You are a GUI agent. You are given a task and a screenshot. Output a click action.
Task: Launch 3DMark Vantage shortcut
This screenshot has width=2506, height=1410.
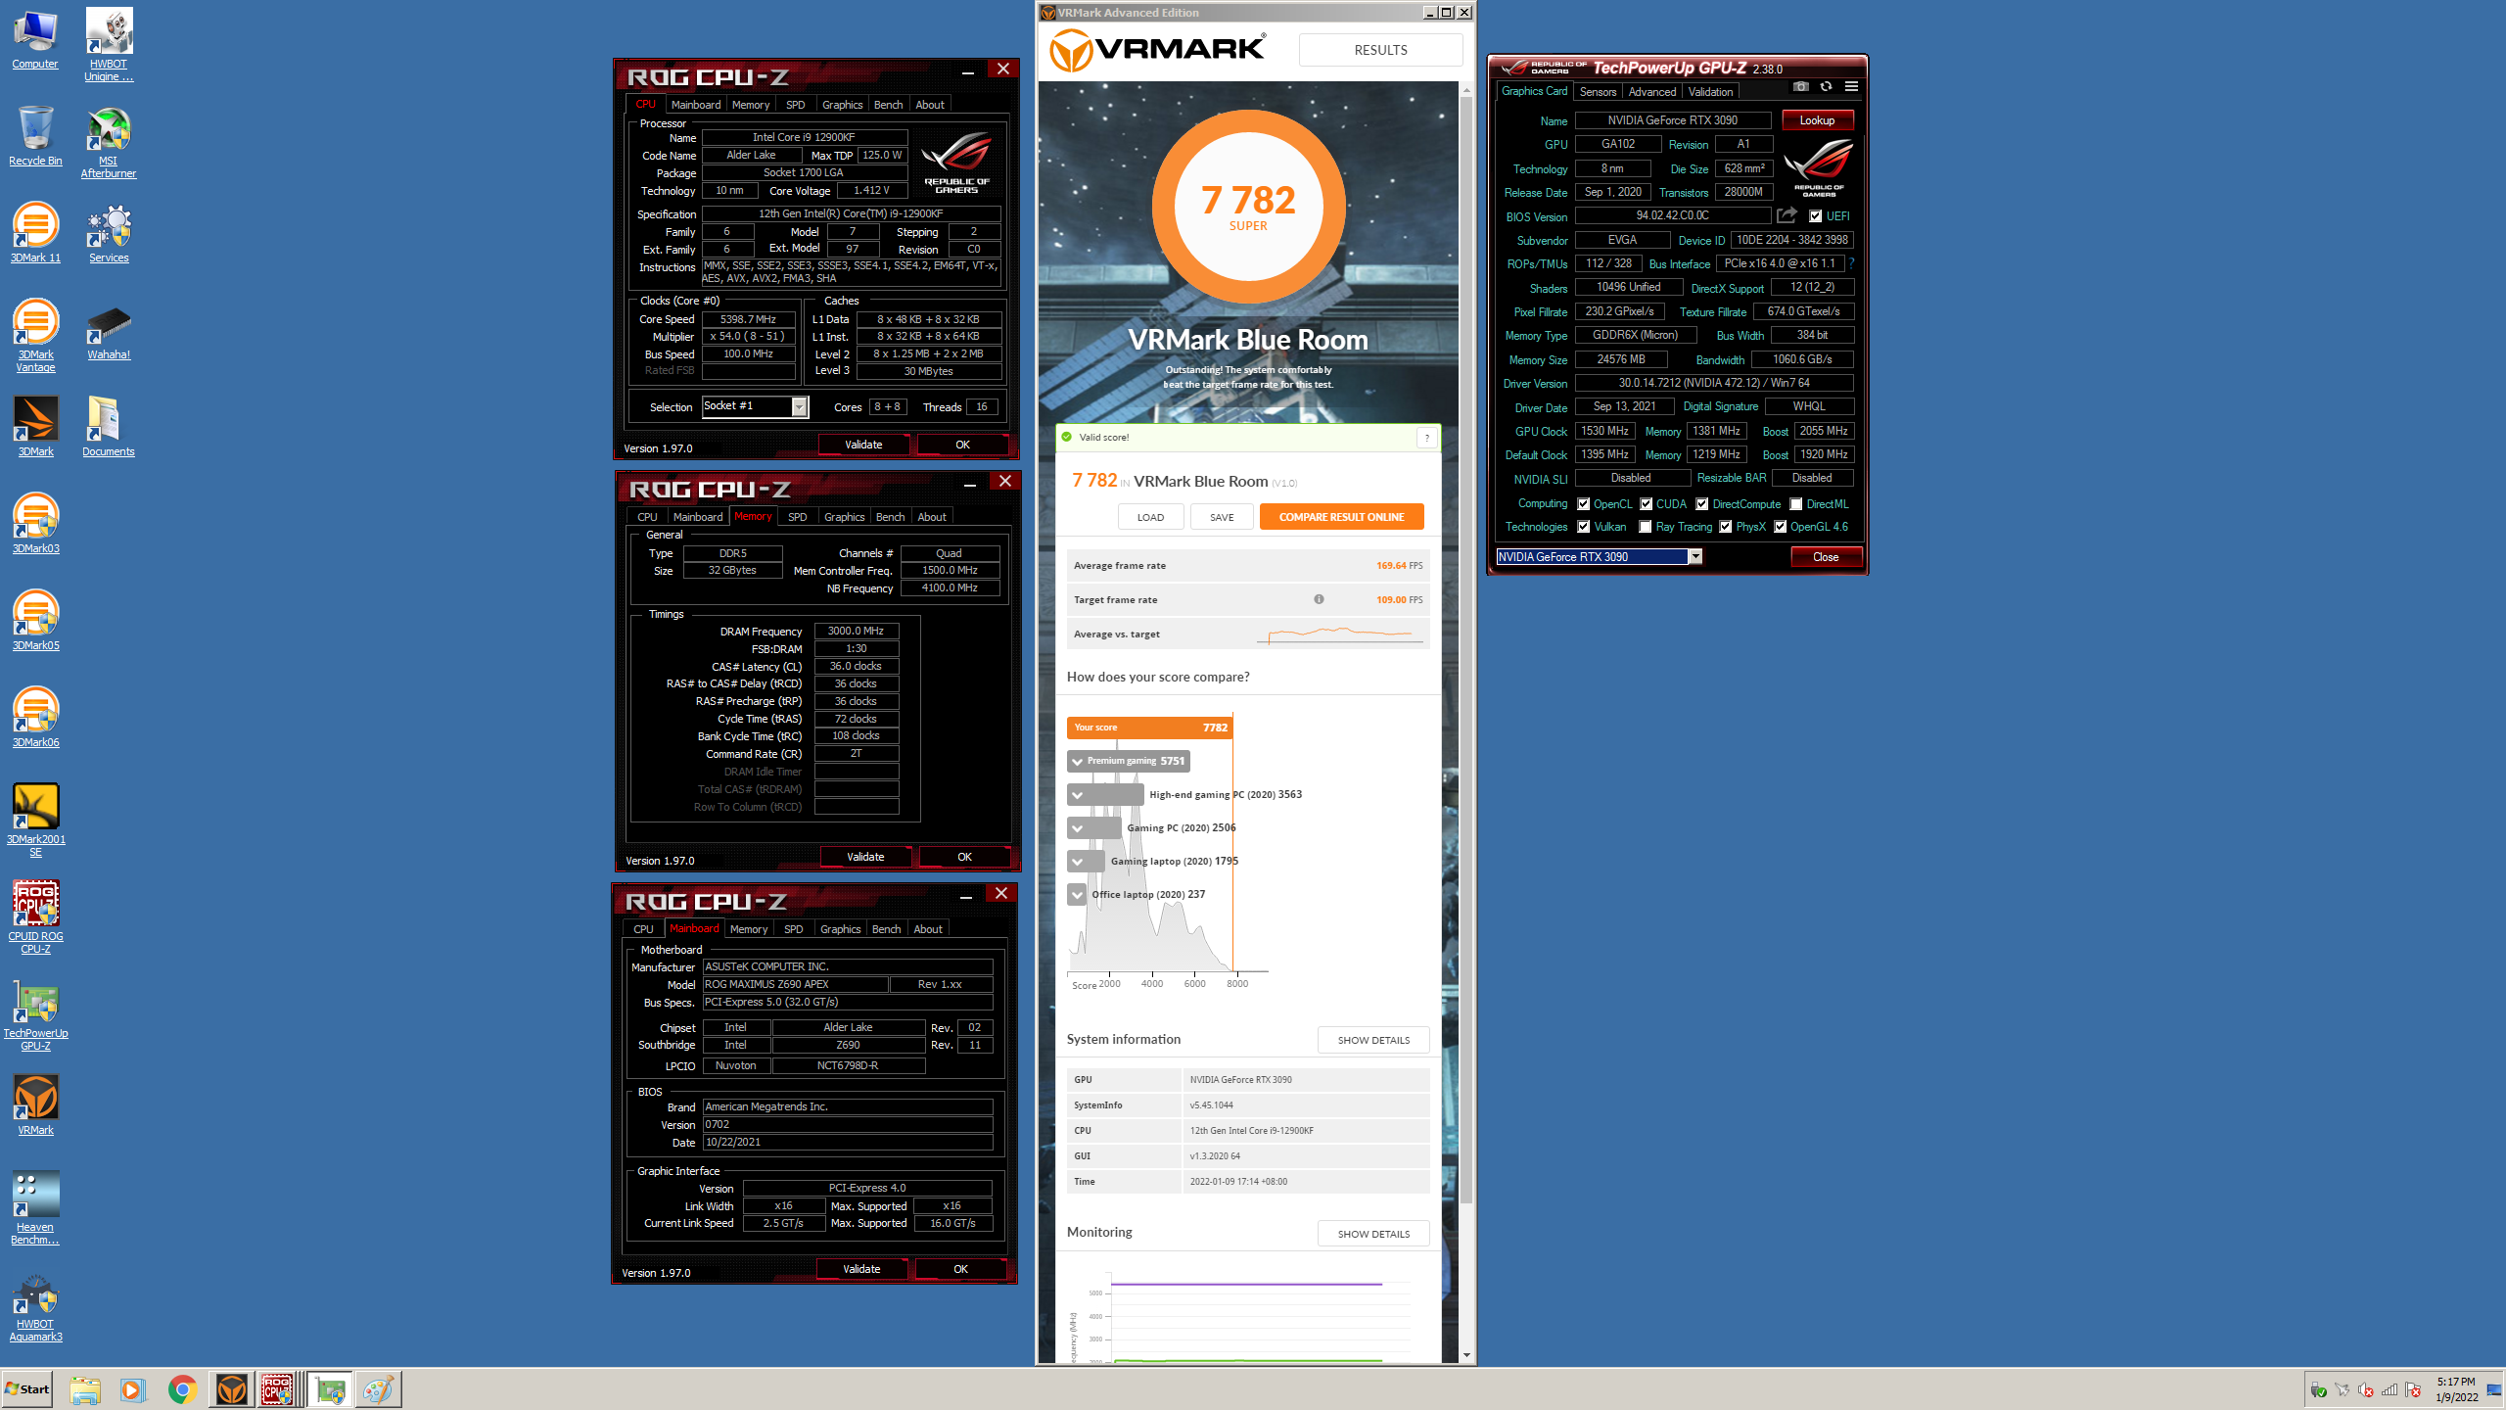point(35,336)
